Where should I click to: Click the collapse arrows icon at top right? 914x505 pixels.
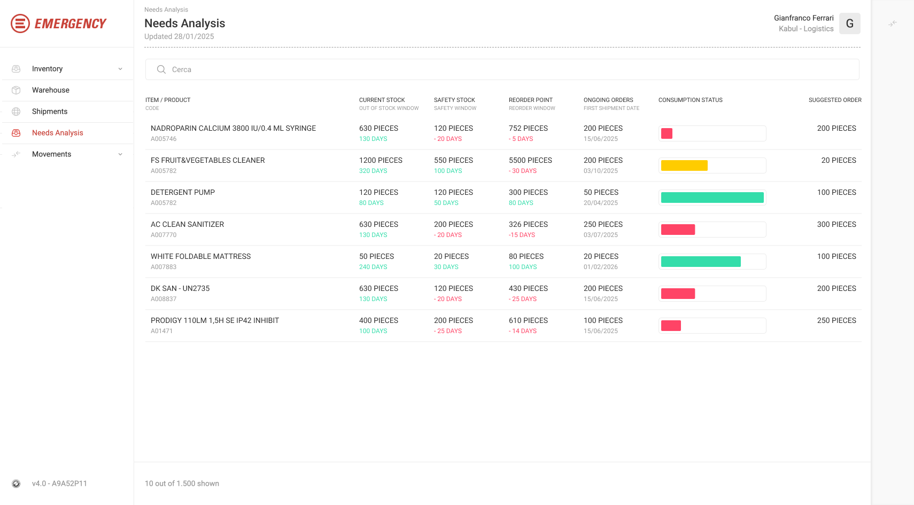(893, 23)
